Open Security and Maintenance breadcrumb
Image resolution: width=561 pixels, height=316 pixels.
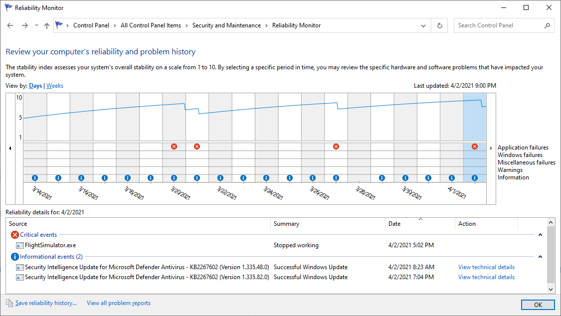click(x=226, y=25)
